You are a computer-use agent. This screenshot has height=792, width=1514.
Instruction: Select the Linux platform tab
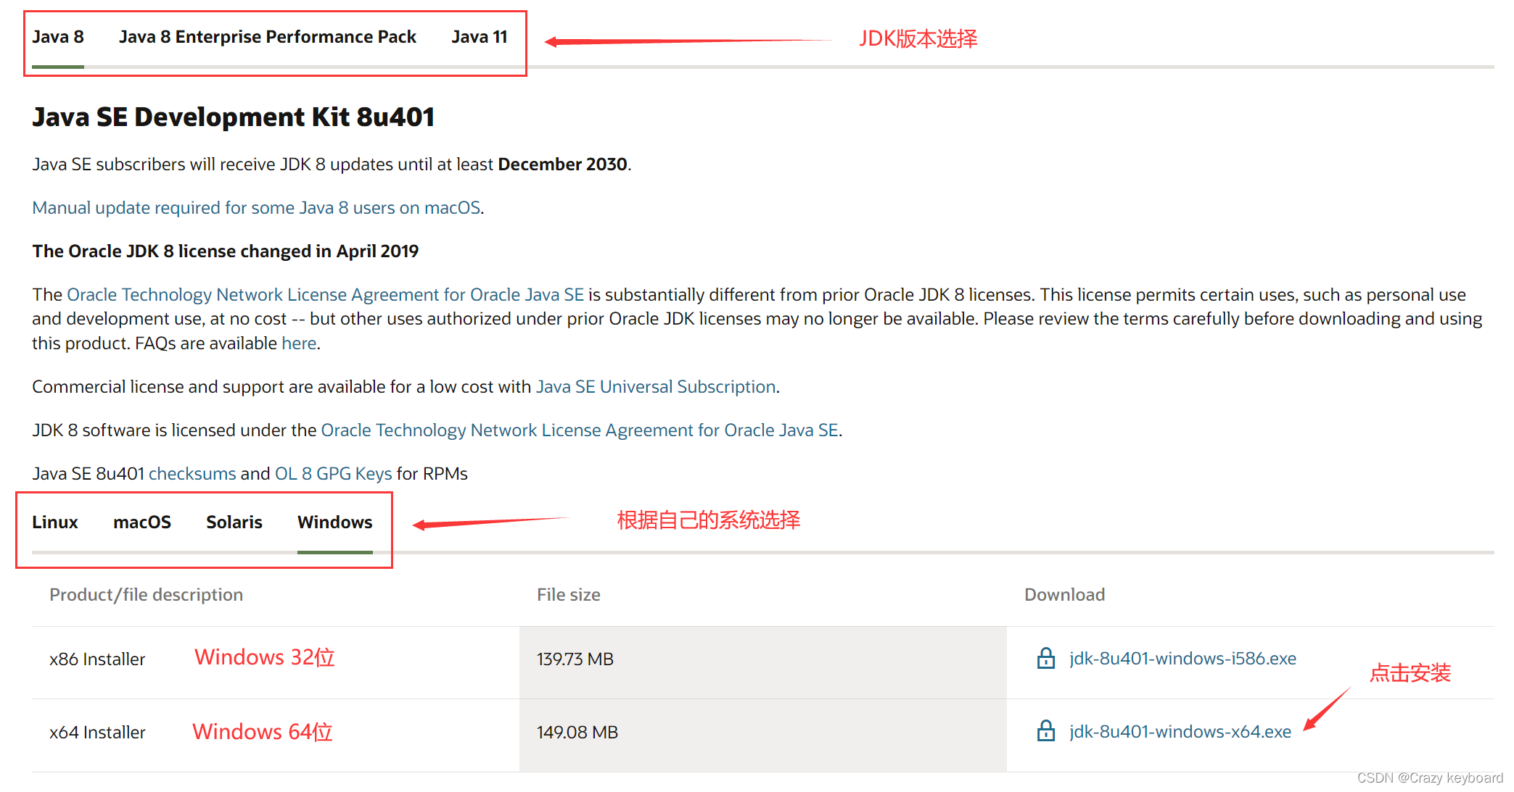click(55, 522)
